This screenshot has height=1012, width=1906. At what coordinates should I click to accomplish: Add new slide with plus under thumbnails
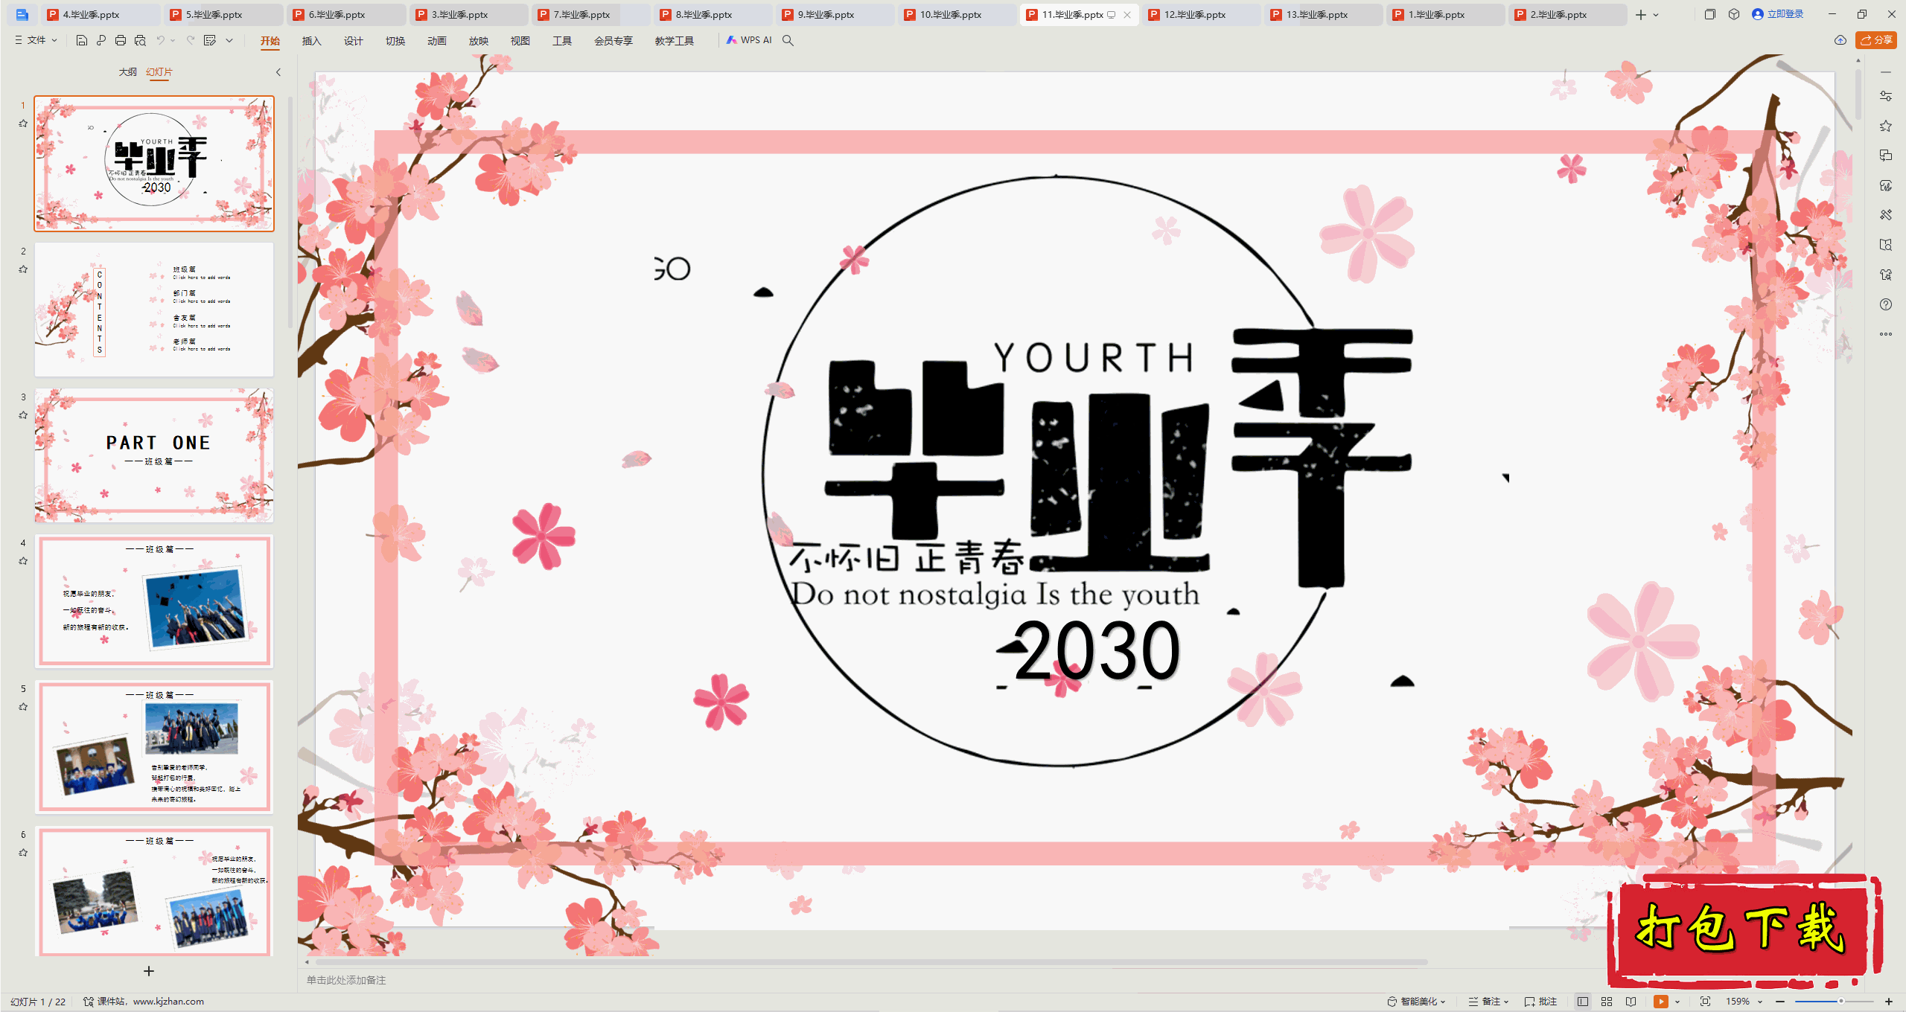149,971
